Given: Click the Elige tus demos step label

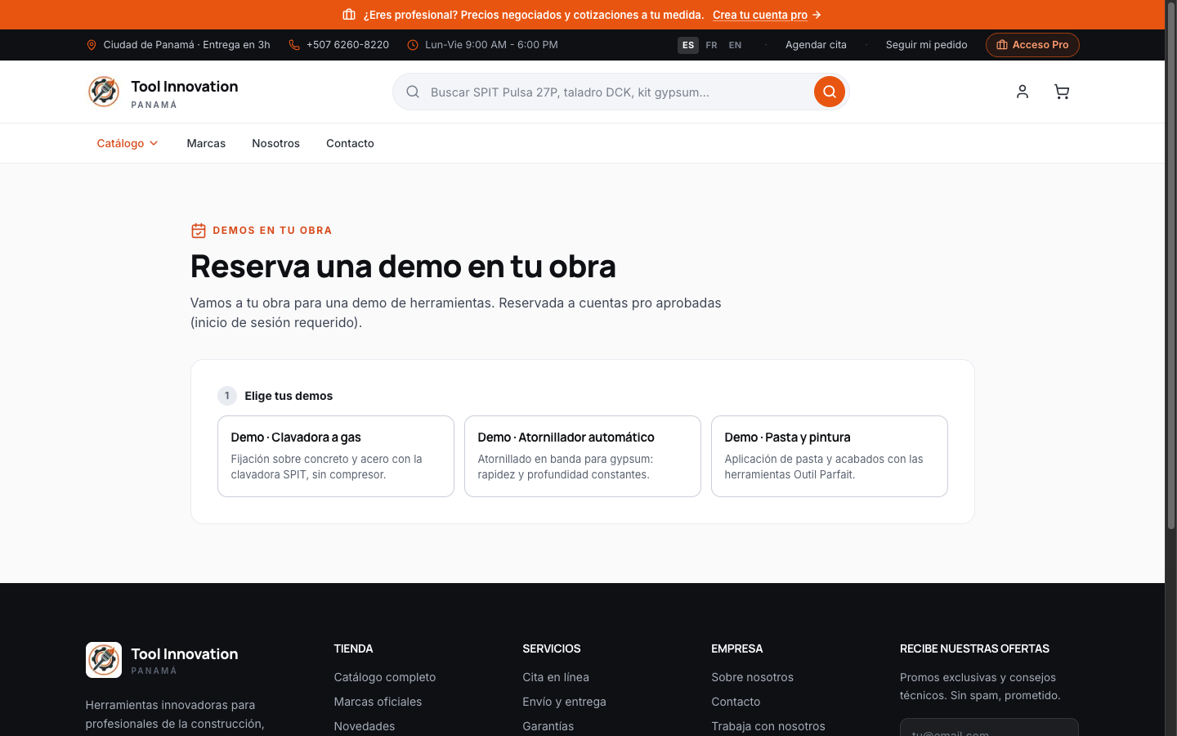Looking at the screenshot, I should [x=289, y=396].
